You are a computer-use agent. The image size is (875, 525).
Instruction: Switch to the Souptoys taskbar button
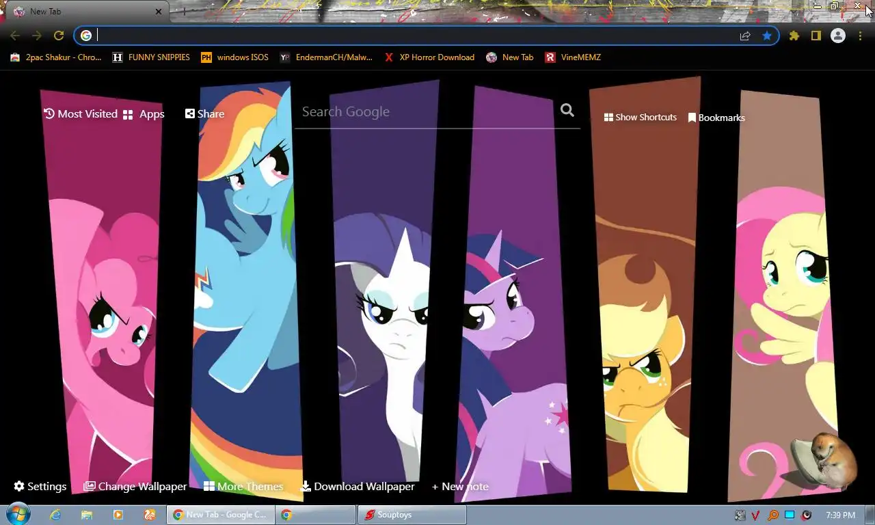[412, 515]
